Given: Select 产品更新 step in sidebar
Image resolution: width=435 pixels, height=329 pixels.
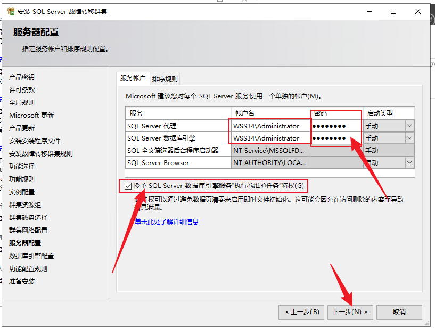Looking at the screenshot, I should [x=22, y=128].
